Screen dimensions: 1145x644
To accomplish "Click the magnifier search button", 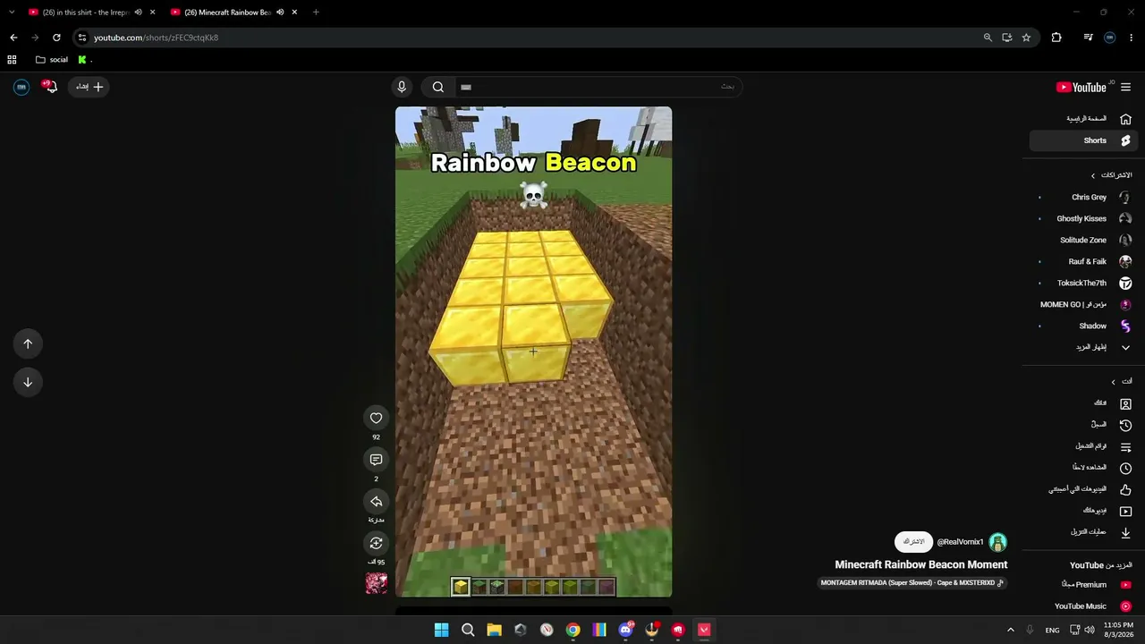I will 438,87.
